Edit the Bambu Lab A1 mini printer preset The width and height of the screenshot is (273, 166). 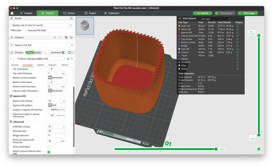click(71, 25)
